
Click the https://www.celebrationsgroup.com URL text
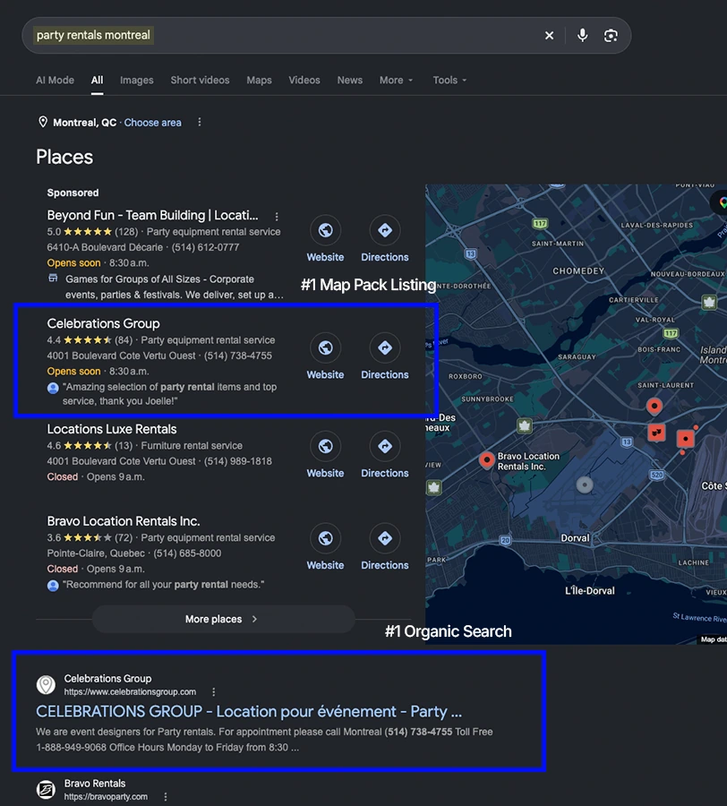point(130,692)
